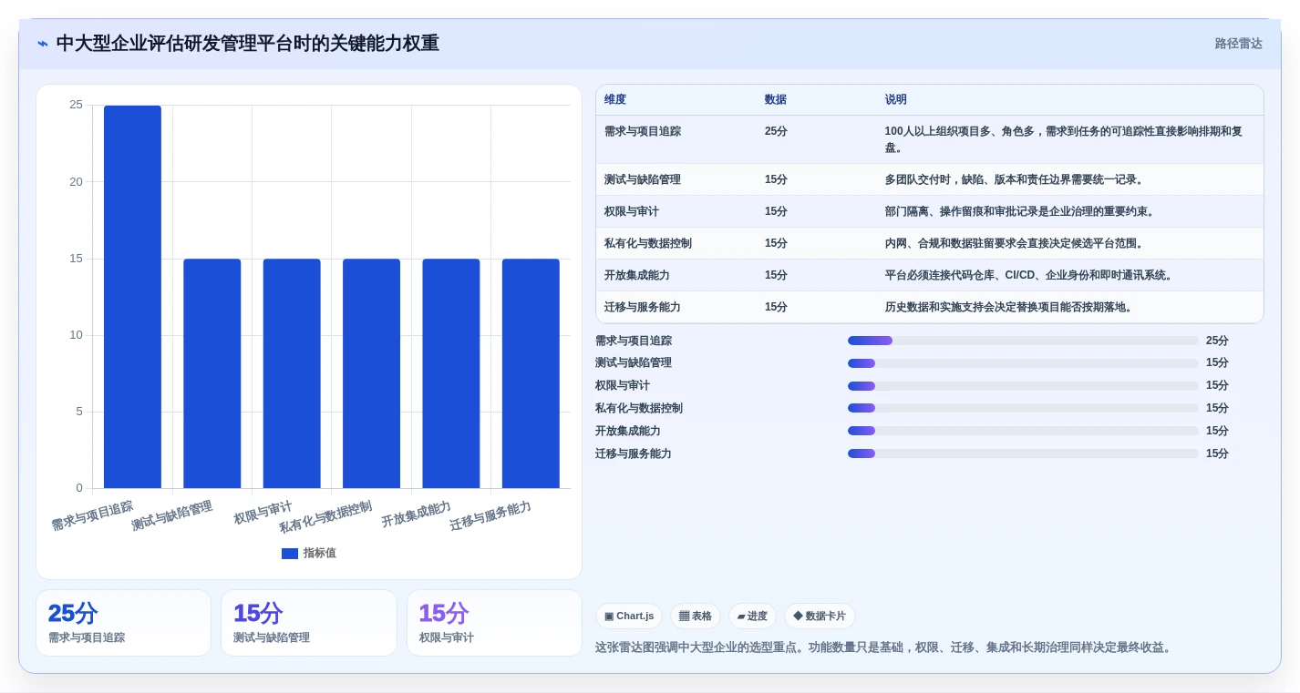Viewport: 1300px width, 693px height.
Task: Click the y-axis label 10
Action: 76,335
